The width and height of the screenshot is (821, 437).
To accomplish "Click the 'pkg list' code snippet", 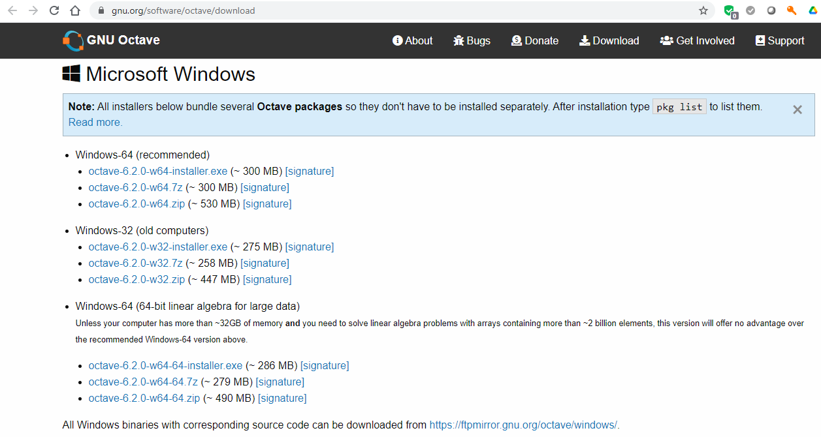I will [x=679, y=107].
